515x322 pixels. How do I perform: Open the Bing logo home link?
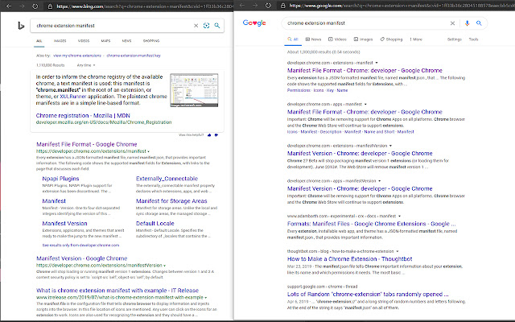pos(21,25)
